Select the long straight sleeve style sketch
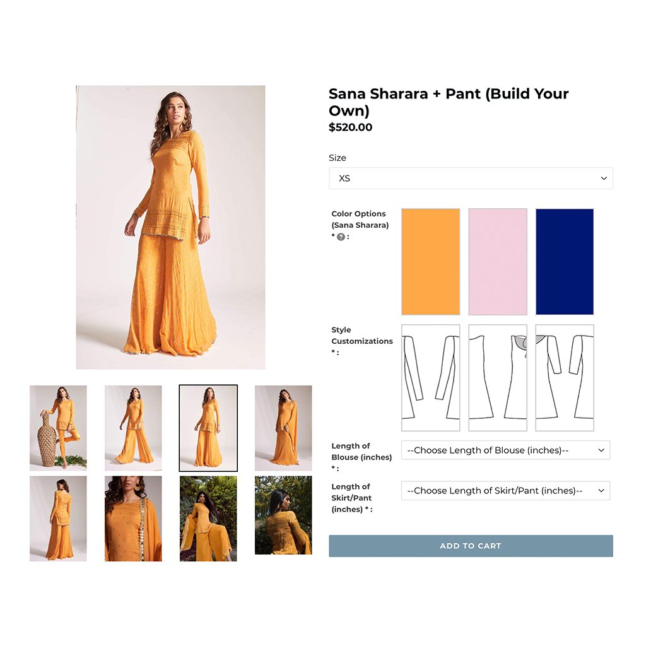This screenshot has width=646, height=646. click(x=430, y=378)
